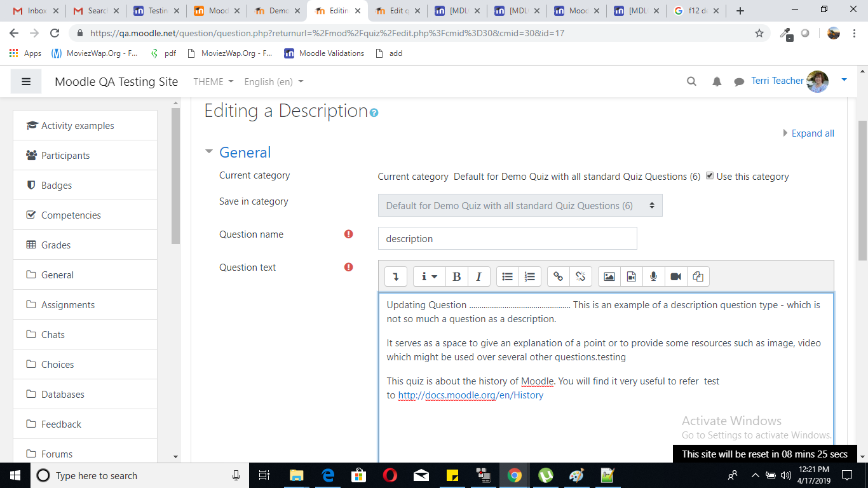Image resolution: width=868 pixels, height=488 pixels.
Task: Open manage files icon in editor
Action: click(x=698, y=276)
